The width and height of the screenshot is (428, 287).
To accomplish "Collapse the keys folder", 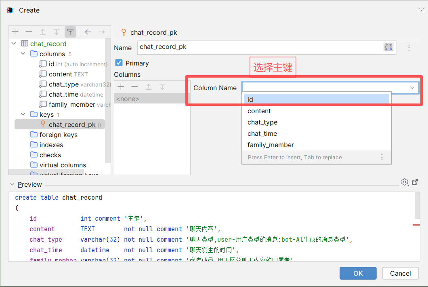I will tap(23, 114).
